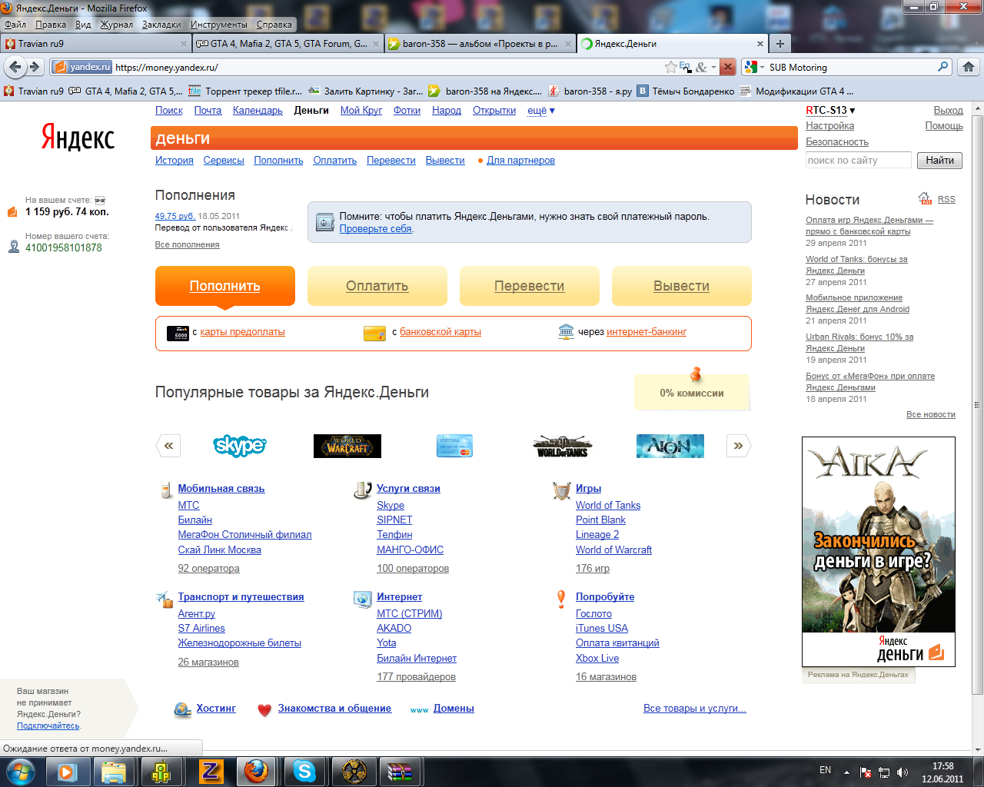984x787 pixels.
Task: Click the Яндекс logo
Action: 78,138
